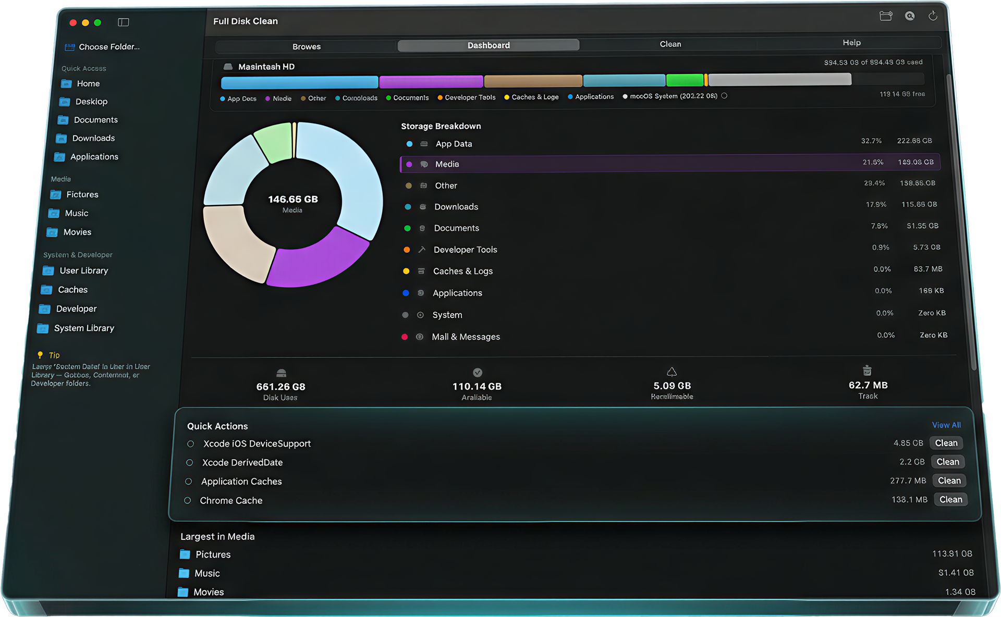This screenshot has width=1001, height=617.
Task: Click the Caches folder in the sidebar
Action: (x=71, y=289)
